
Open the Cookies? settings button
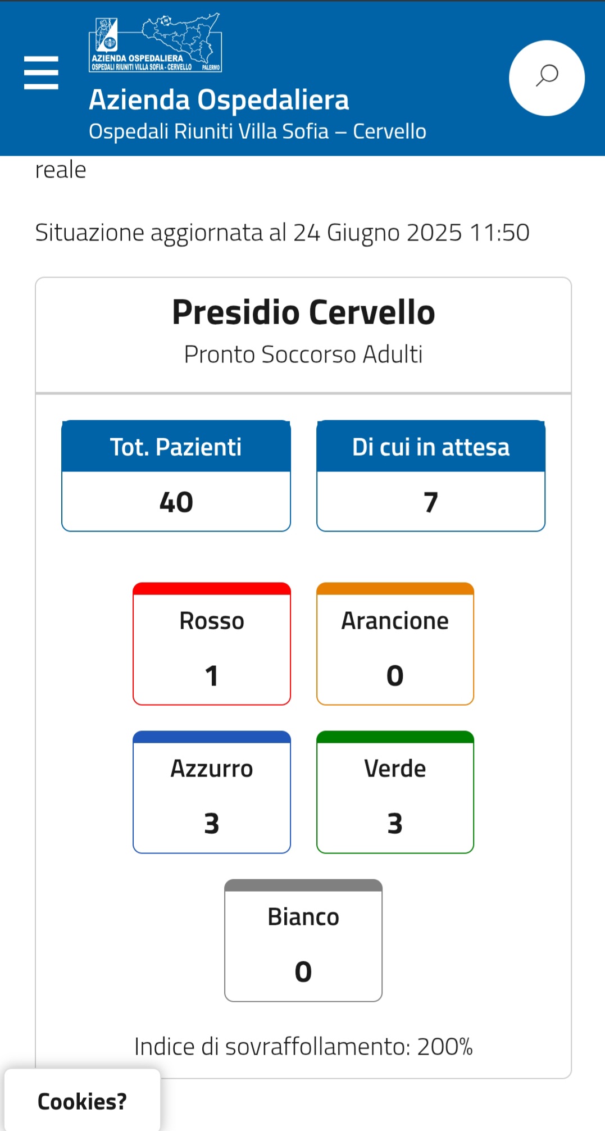(82, 1101)
